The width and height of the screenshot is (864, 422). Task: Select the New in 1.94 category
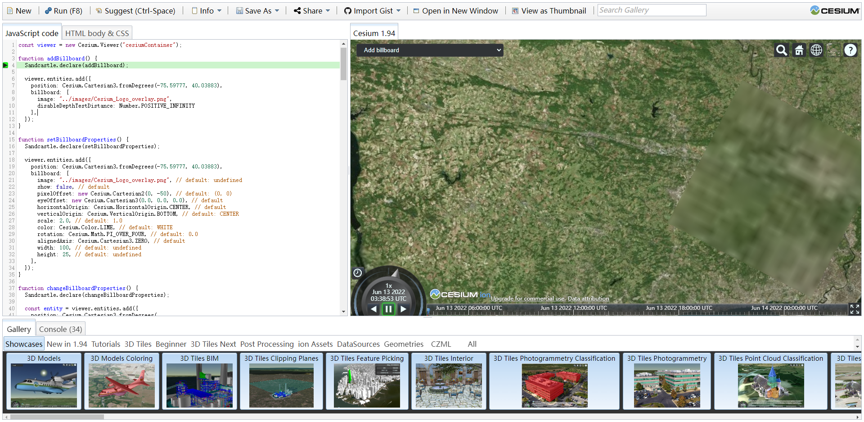[67, 344]
